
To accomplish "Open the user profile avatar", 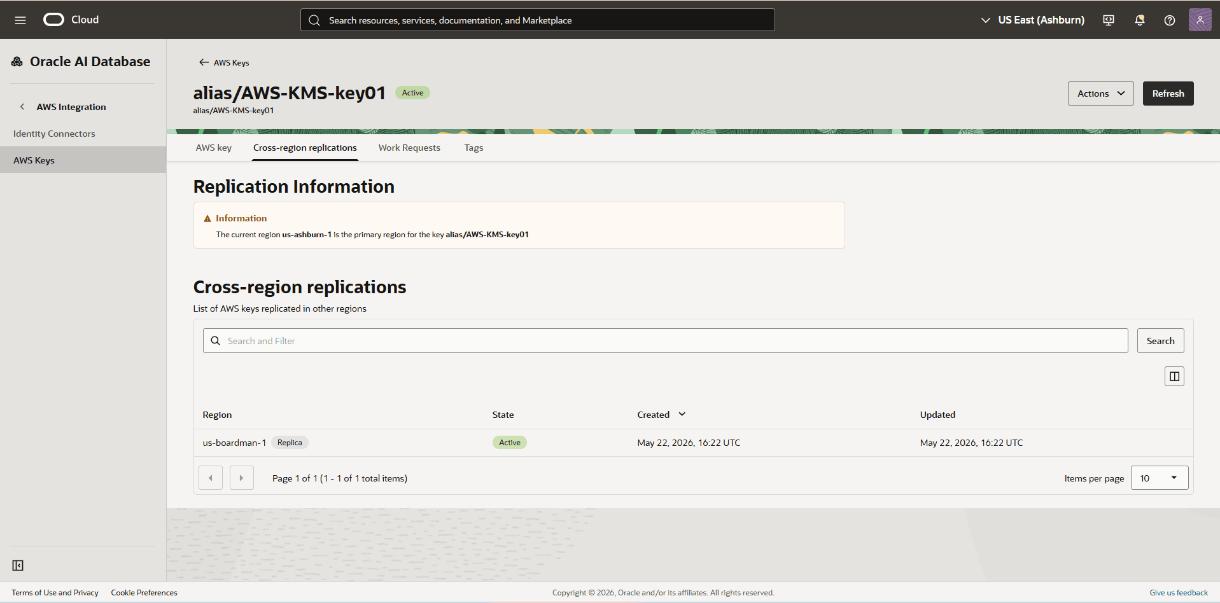I will tap(1200, 20).
